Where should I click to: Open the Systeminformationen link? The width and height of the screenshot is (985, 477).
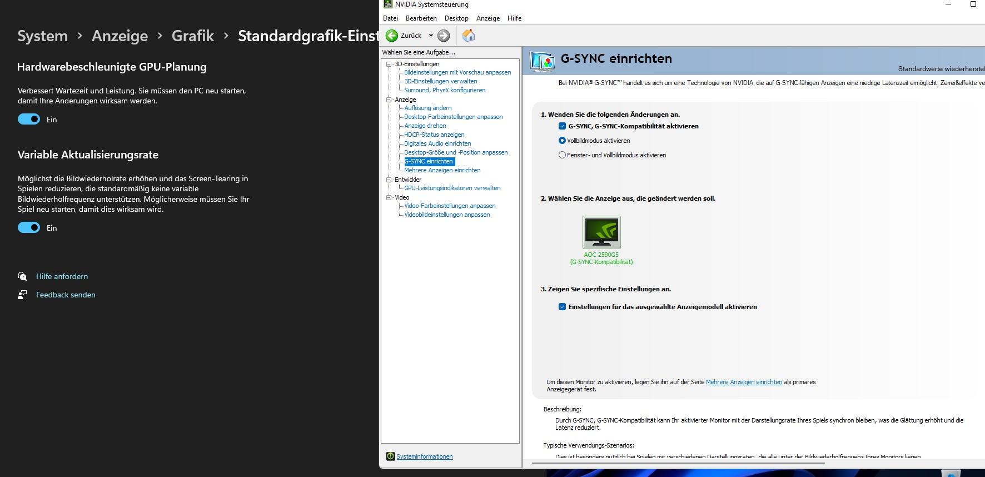point(425,456)
